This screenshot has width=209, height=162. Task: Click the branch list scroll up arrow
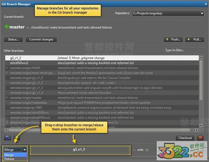click(201, 57)
